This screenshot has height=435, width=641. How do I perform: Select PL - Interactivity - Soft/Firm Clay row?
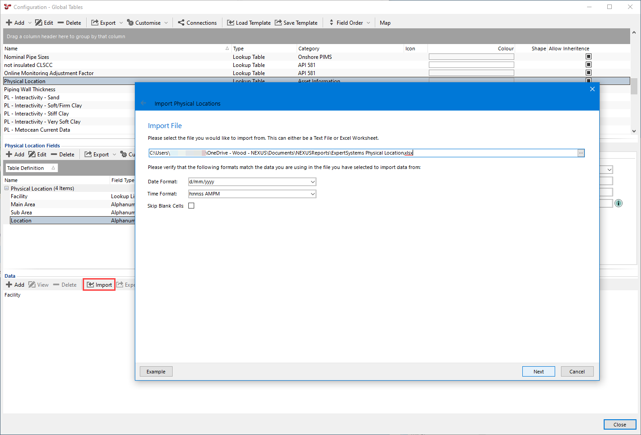point(69,106)
